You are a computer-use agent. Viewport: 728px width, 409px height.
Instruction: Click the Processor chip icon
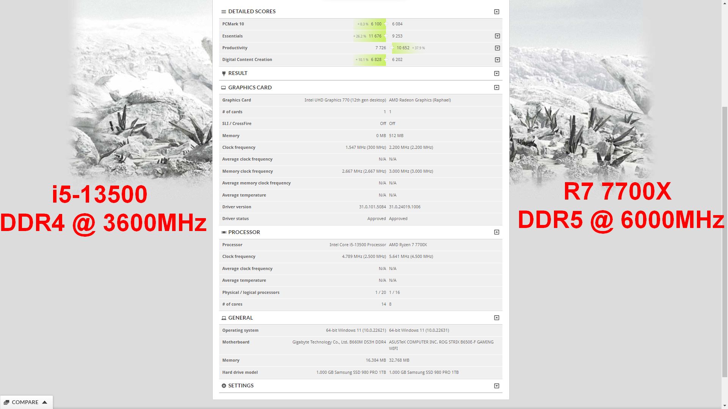pyautogui.click(x=224, y=232)
